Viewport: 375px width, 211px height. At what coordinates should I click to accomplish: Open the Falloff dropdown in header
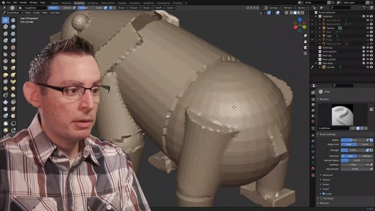(159, 8)
